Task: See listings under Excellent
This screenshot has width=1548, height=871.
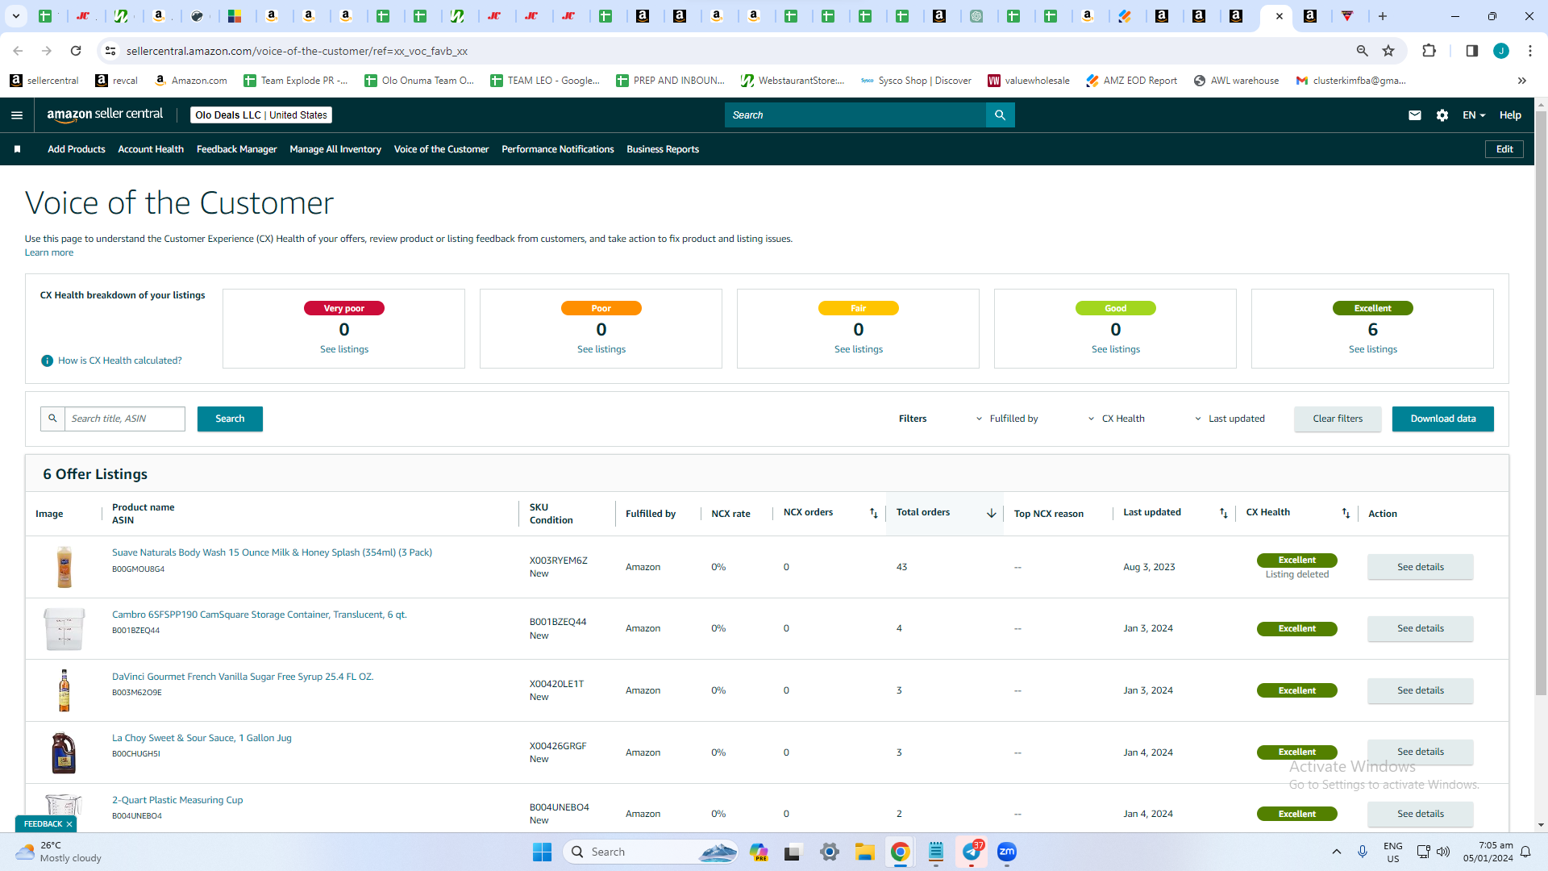Action: 1373,349
